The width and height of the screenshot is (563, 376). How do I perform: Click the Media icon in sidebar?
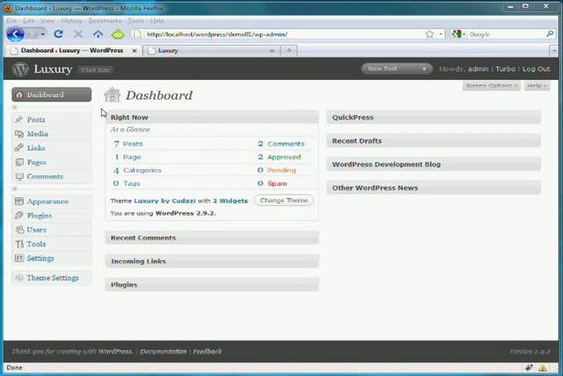[18, 134]
